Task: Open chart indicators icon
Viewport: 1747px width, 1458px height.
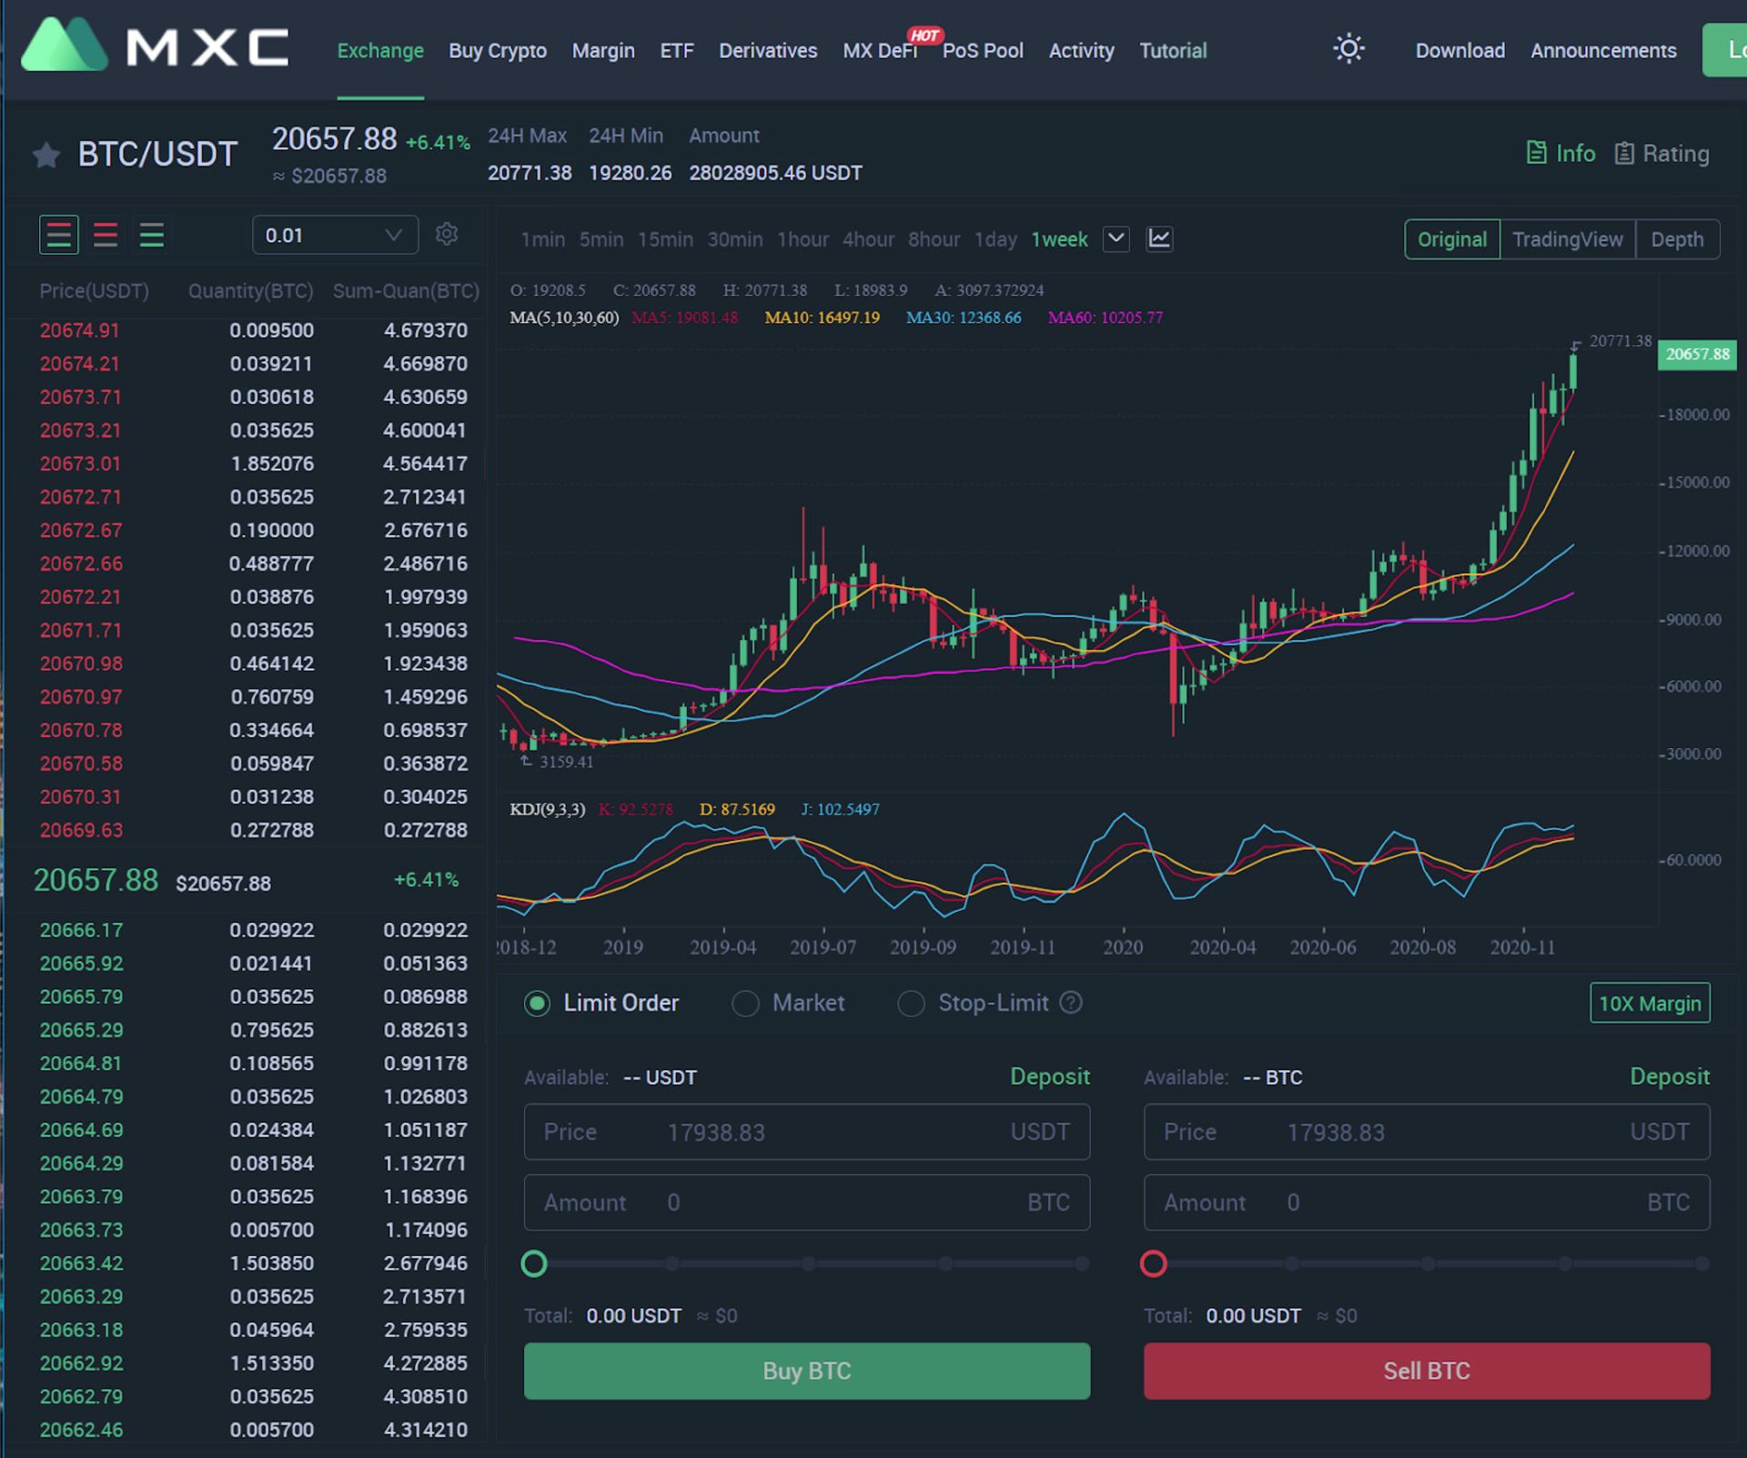Action: (1159, 239)
